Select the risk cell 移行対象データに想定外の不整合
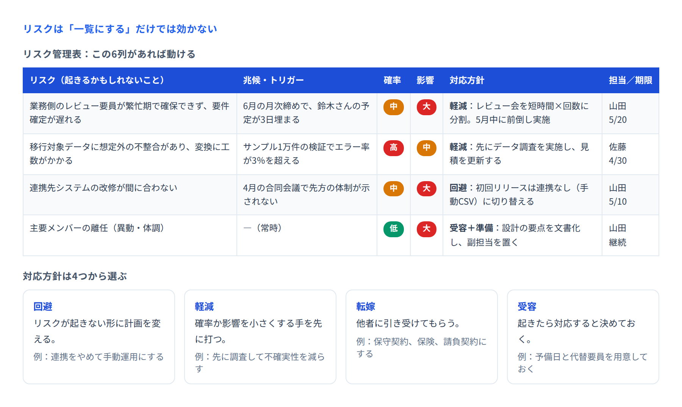This screenshot has width=682, height=407. pos(130,154)
